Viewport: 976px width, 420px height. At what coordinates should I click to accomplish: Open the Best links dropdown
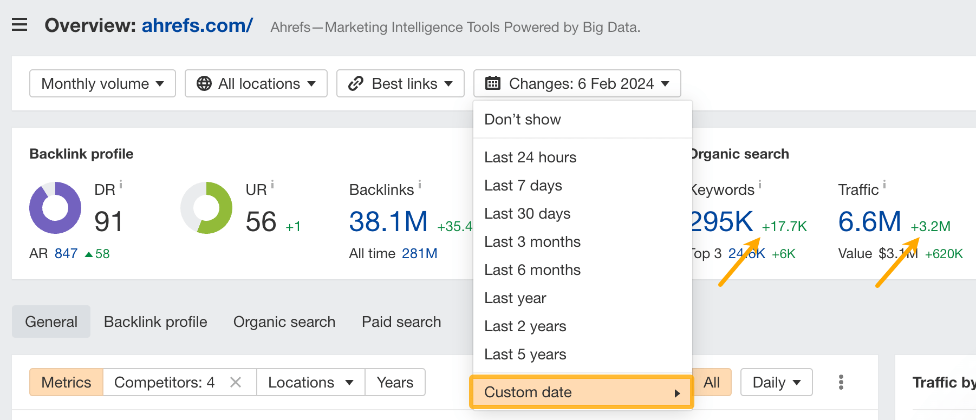point(400,83)
